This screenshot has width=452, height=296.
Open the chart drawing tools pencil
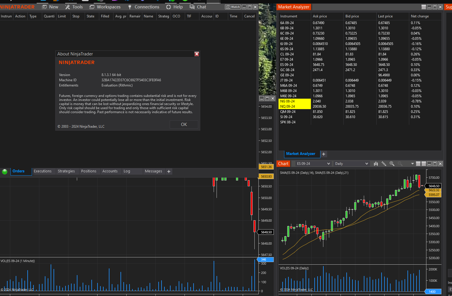(x=384, y=164)
